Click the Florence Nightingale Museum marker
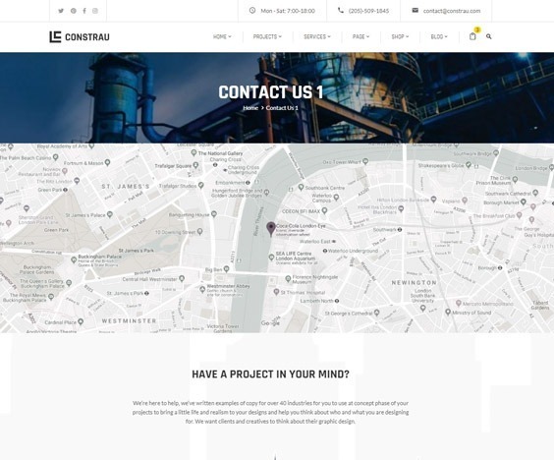This screenshot has width=554, height=460. (x=289, y=279)
